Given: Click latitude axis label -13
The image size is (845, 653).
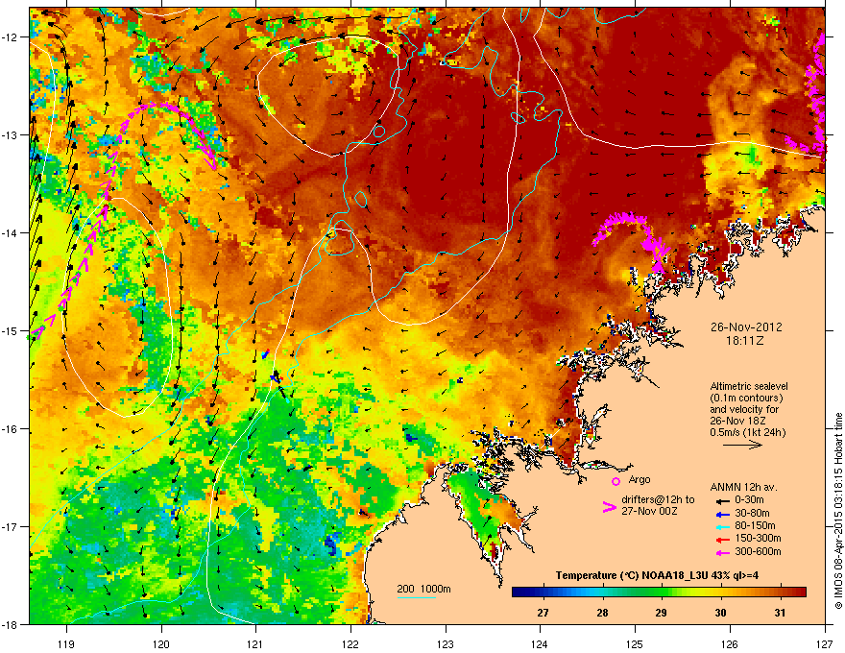Looking at the screenshot, I should tap(11, 135).
